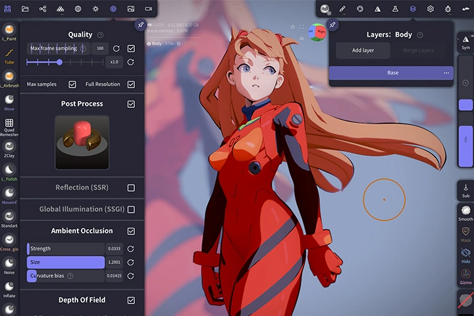
Task: Disable the Depth Of Field checkbox
Action: click(131, 300)
